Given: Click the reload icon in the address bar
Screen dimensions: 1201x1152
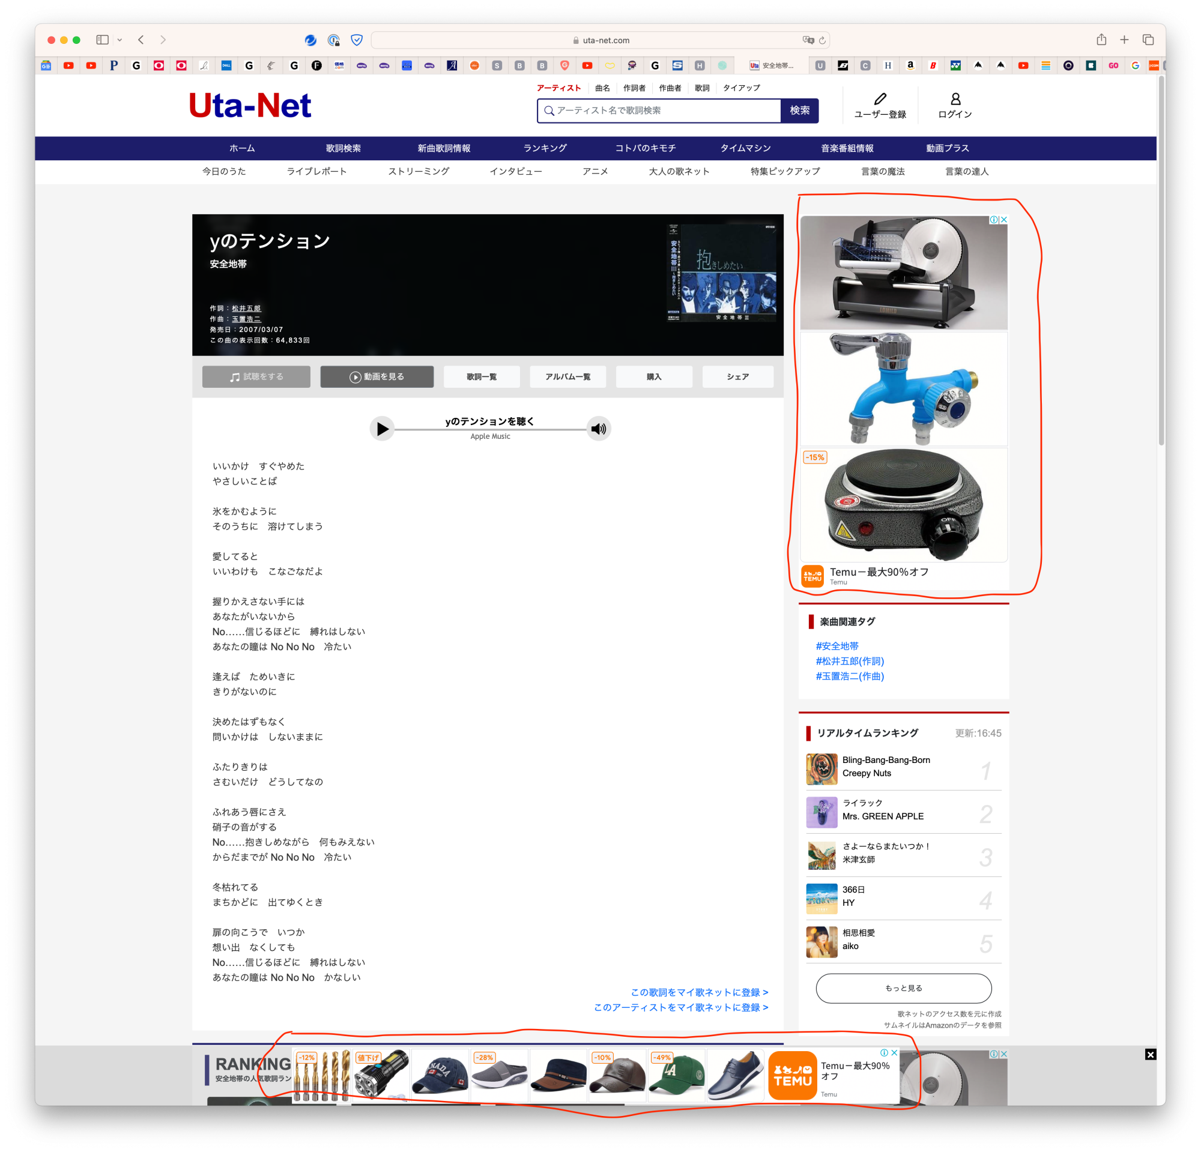Looking at the screenshot, I should 821,40.
